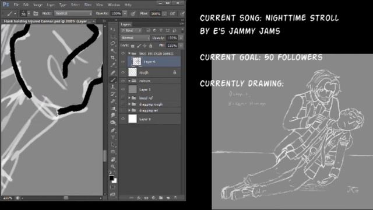Screen dimensions: 373x210
Task: Select the Brush tool in the toolbox
Action: (x=113, y=80)
